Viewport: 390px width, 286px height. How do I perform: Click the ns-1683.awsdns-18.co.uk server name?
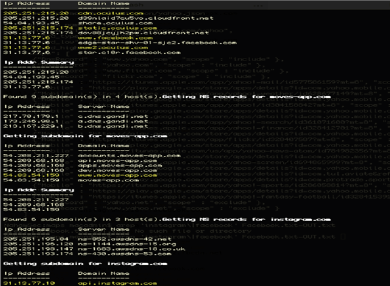point(132,249)
